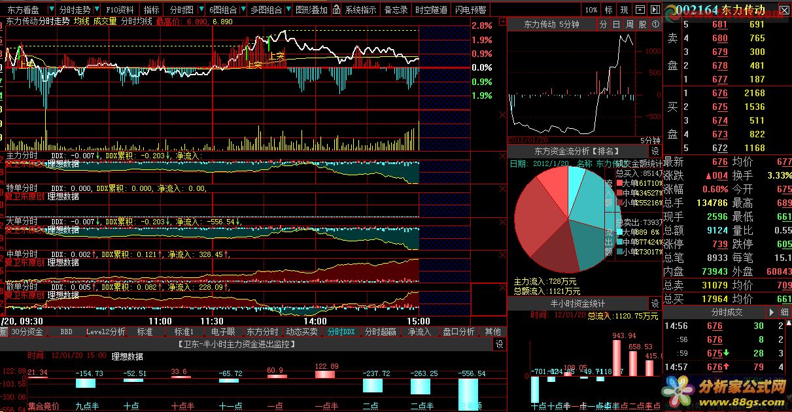Click the window layout icon in top toolbar
The width and height of the screenshot is (792, 412).
(x=639, y=10)
